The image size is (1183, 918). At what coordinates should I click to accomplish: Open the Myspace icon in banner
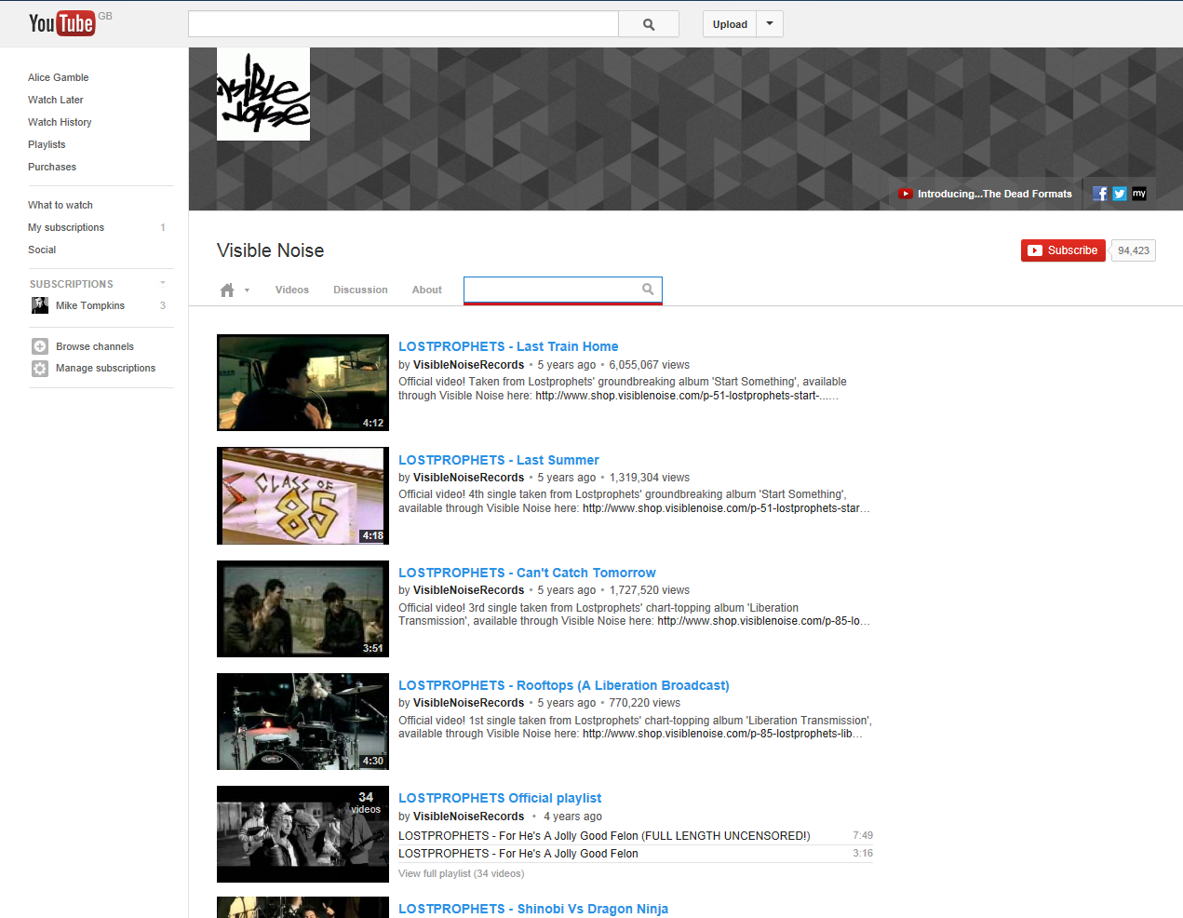point(1139,194)
